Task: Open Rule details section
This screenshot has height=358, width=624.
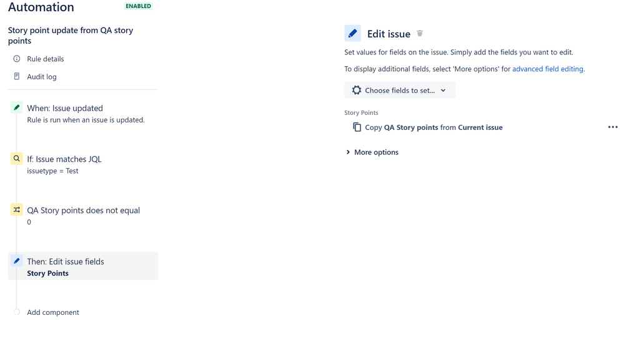Action: [x=46, y=59]
